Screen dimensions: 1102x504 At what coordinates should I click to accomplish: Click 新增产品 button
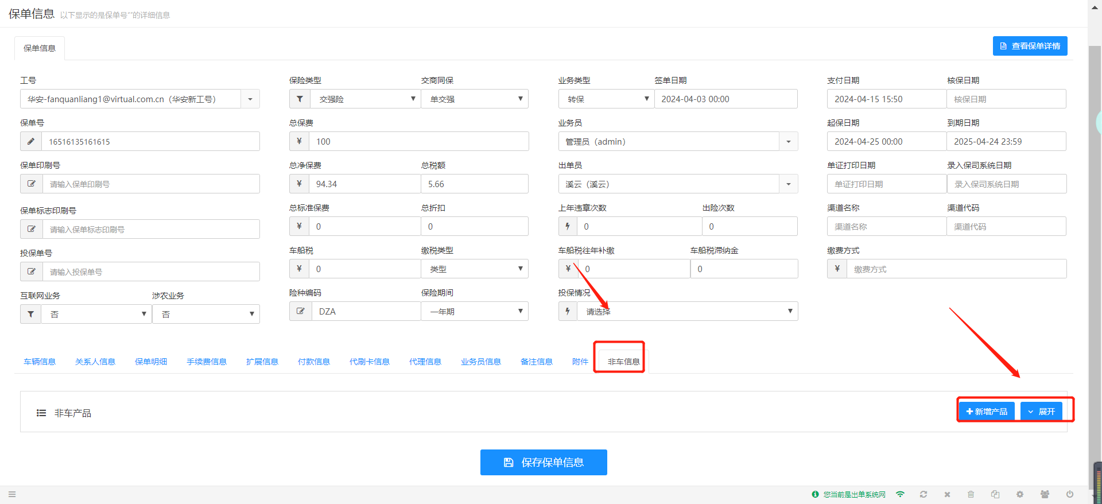(987, 412)
